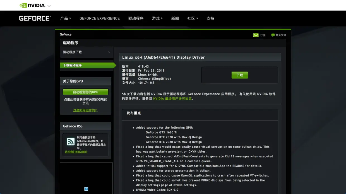The width and height of the screenshot is (346, 194).
Task: Open the 访问我们的RSS部分 link
Action: 76,152
